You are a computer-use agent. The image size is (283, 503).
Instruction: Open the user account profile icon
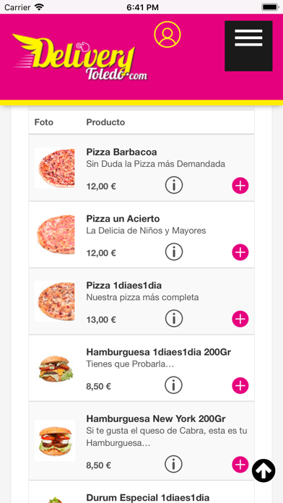tap(167, 34)
